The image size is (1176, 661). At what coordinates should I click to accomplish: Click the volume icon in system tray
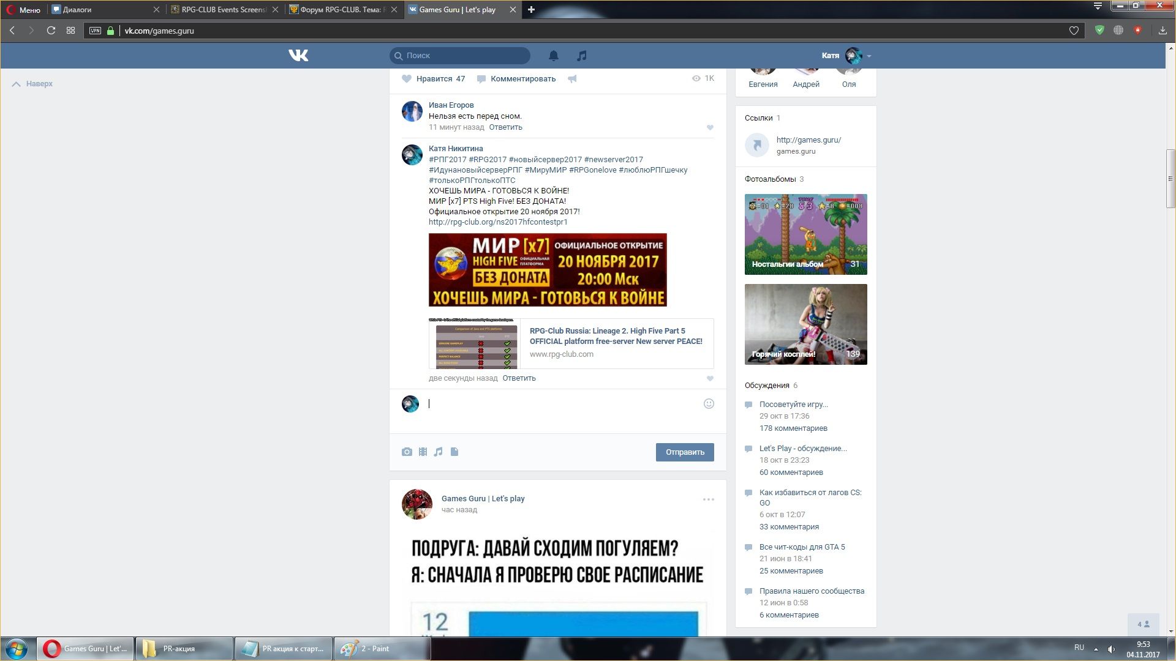point(1111,649)
